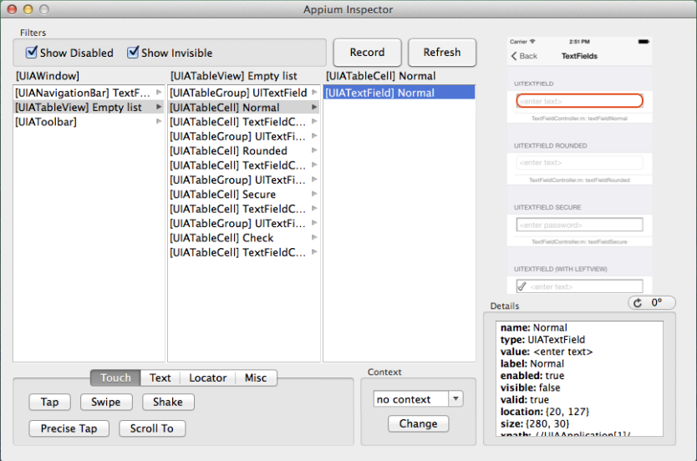
Task: Toggle the Show Disabled checkbox
Action: click(x=32, y=53)
